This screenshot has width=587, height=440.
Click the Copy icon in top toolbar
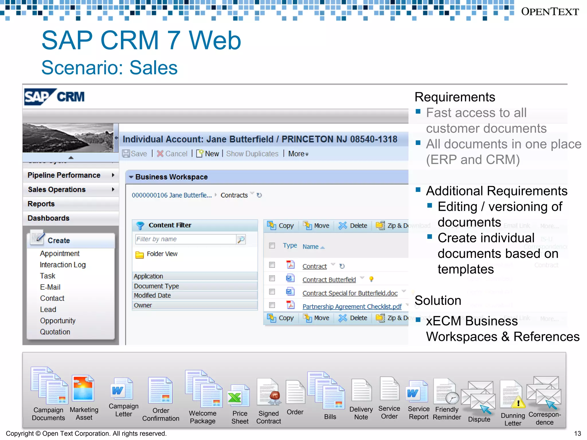271,225
